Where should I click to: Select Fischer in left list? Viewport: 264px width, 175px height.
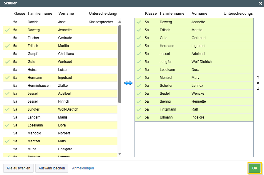(x=60, y=38)
